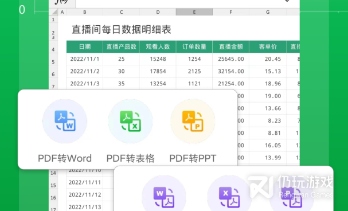Click cell value 21254.00
The image size is (348, 211).
click(231, 84)
